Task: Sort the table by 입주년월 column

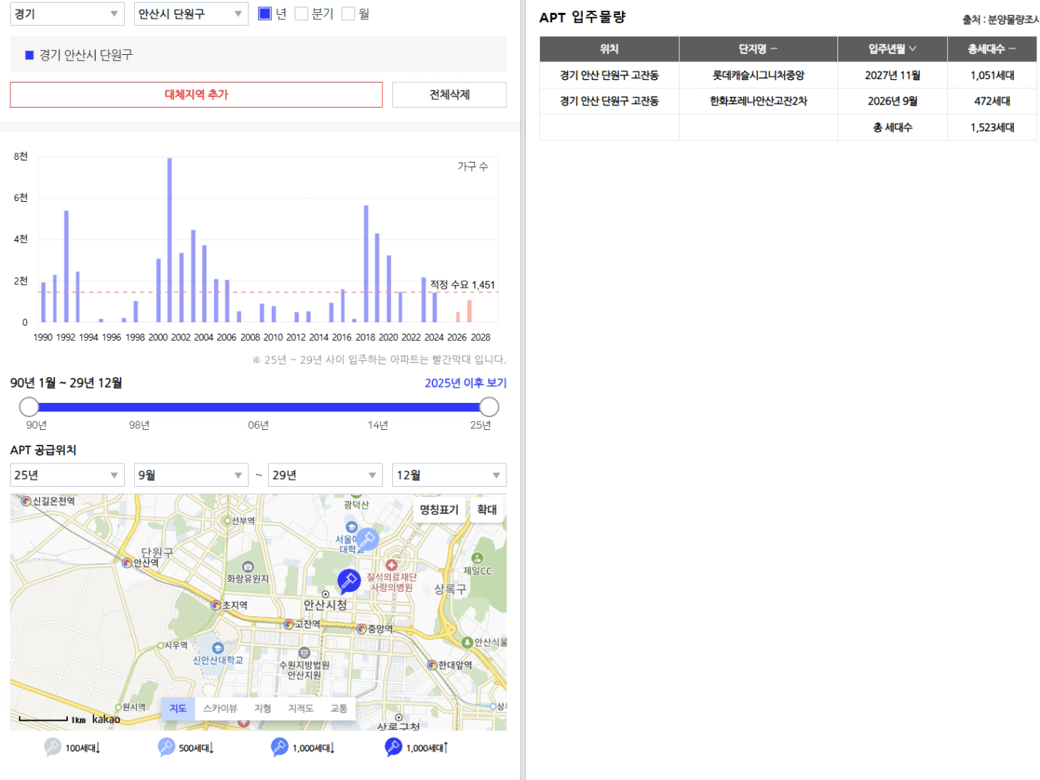Action: click(892, 49)
